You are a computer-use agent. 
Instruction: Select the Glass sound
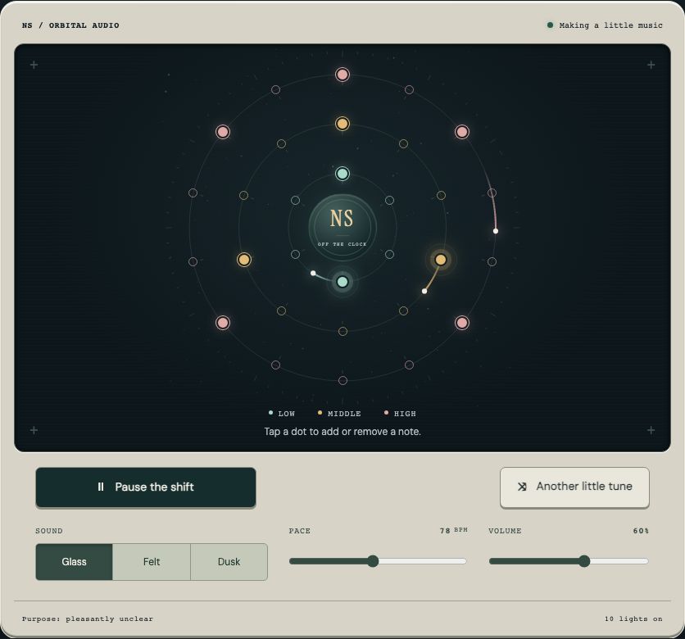coord(74,562)
